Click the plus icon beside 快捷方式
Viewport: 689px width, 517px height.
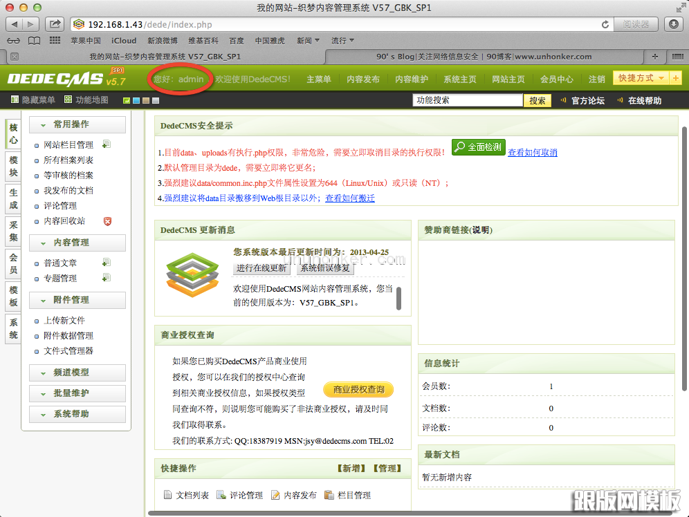[675, 78]
